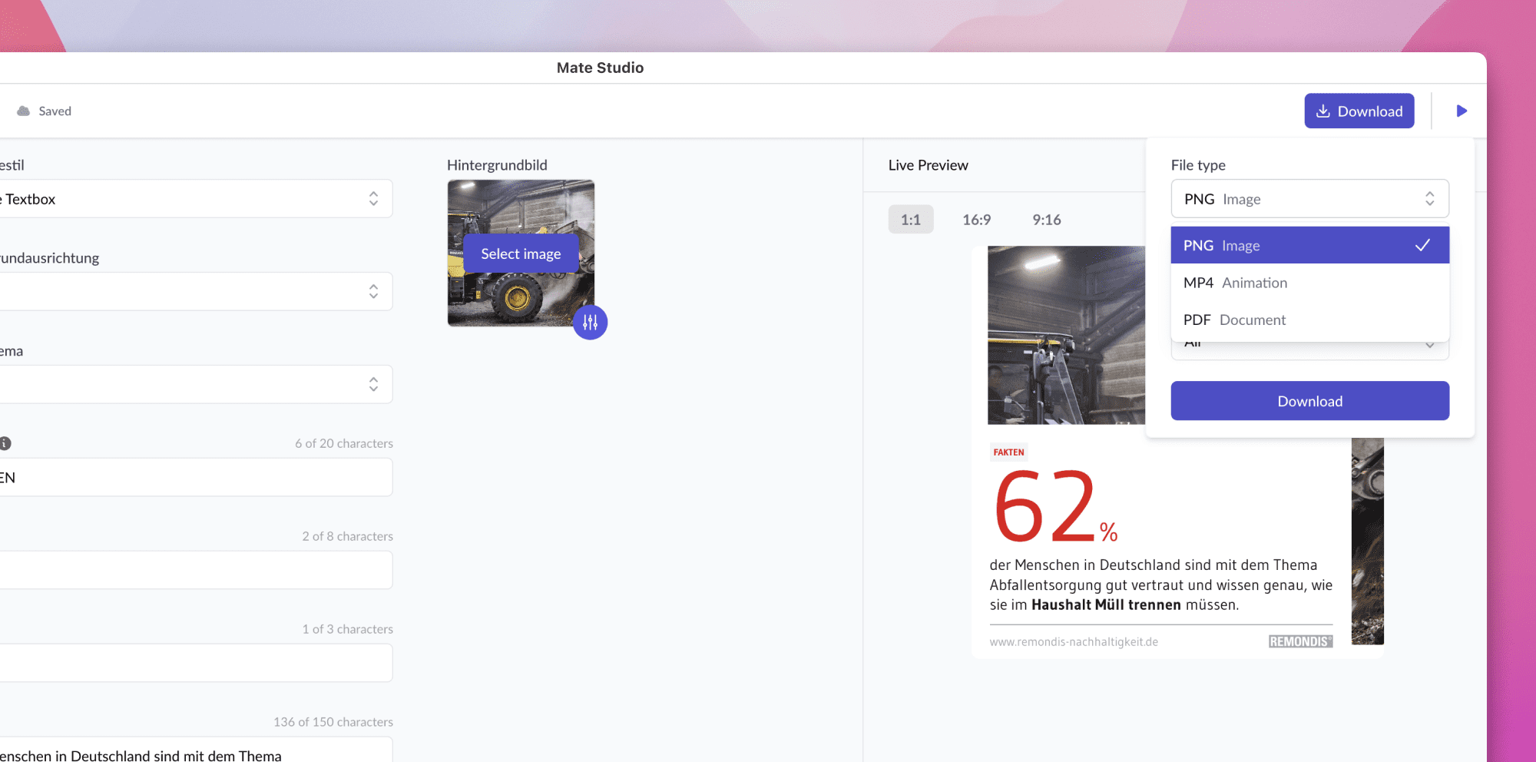Click the Download button in file type panel
1536x762 pixels.
(x=1309, y=401)
